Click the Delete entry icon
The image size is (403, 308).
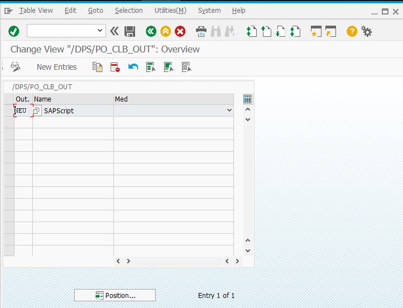(115, 67)
